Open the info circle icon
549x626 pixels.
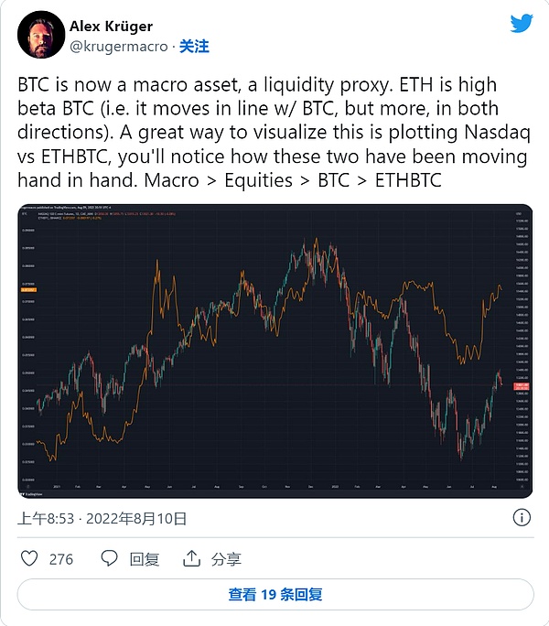pyautogui.click(x=522, y=517)
